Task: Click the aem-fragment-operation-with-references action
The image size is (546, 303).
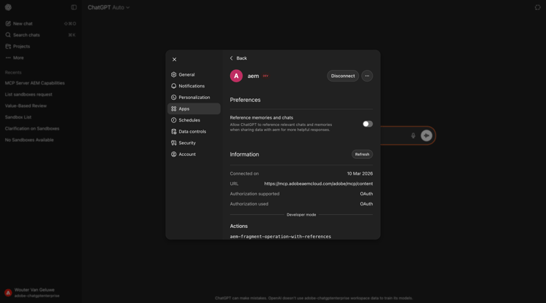Action: tap(280, 237)
